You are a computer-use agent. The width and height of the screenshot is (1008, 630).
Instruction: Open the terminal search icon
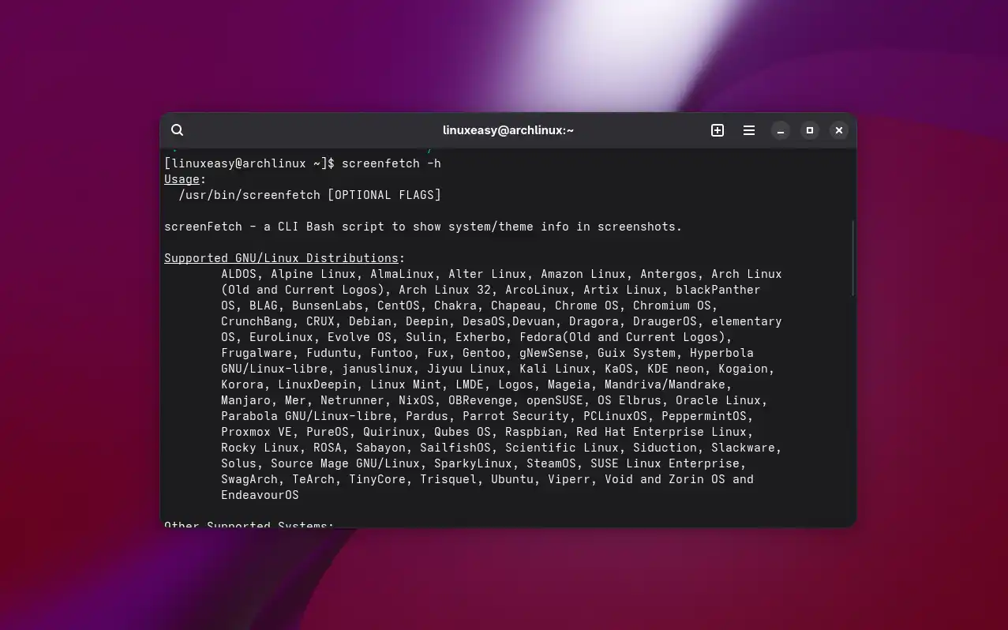pos(178,130)
